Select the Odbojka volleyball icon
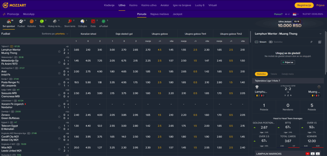Viewport: 327px width, 156px height. (82, 22)
